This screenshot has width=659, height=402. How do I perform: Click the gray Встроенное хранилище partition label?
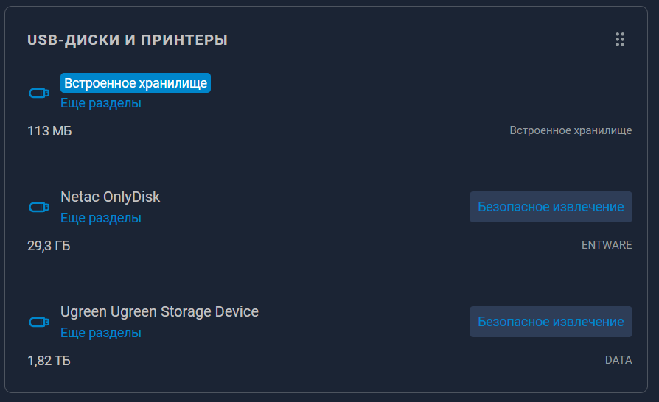571,130
